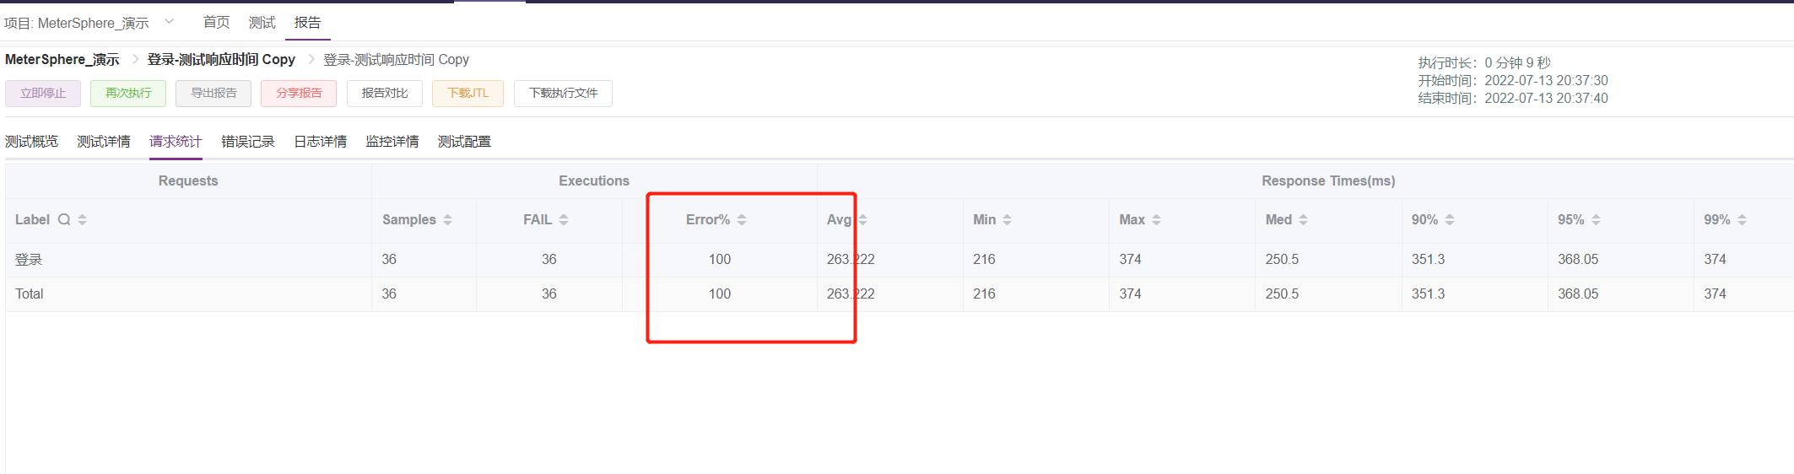Switch to the 测试配置 tab

[464, 142]
